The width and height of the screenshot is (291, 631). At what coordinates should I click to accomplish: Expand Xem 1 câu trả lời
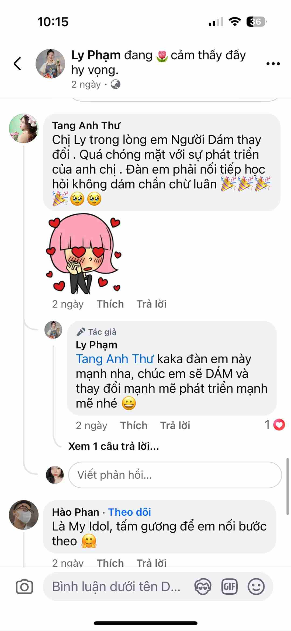[114, 446]
